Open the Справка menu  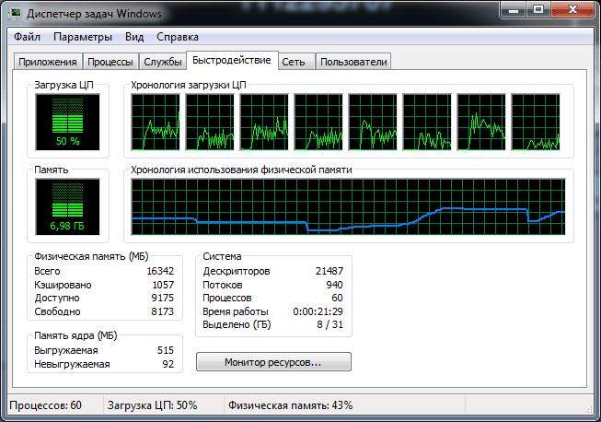[x=178, y=37]
